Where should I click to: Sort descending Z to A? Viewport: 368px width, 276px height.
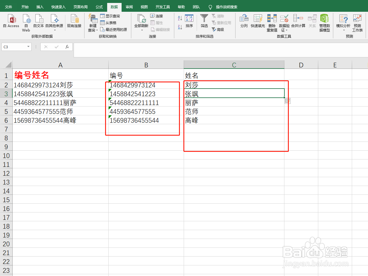180,27
